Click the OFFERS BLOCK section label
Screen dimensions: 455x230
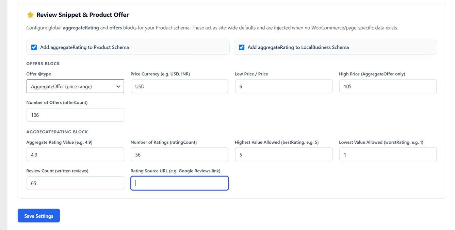(x=43, y=64)
